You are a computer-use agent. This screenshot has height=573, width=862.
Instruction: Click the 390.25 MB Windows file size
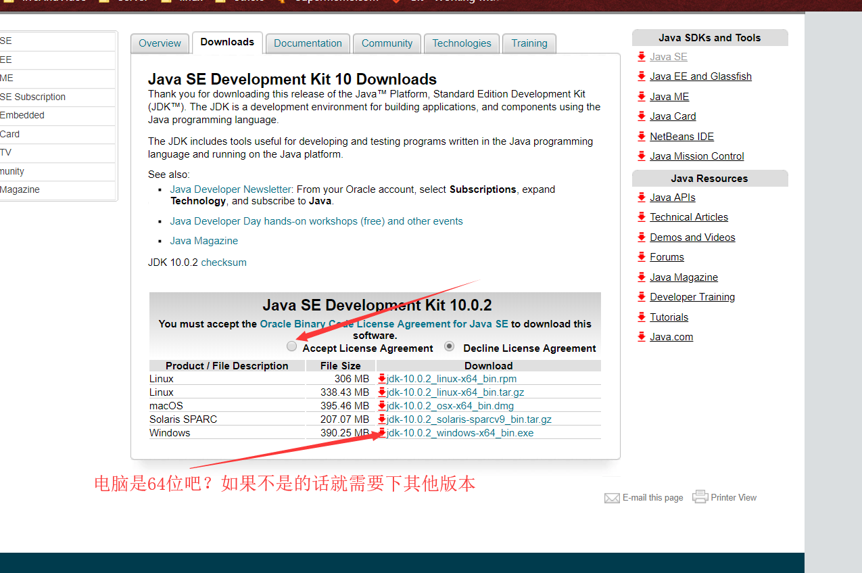(345, 433)
